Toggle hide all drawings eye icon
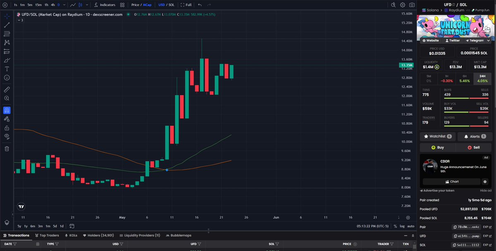496x251 pixels. pyautogui.click(x=7, y=136)
